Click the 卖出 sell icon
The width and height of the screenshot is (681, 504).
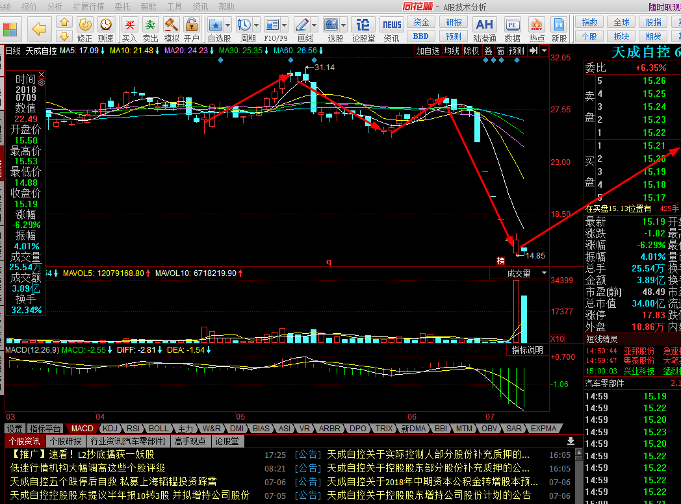(x=150, y=29)
